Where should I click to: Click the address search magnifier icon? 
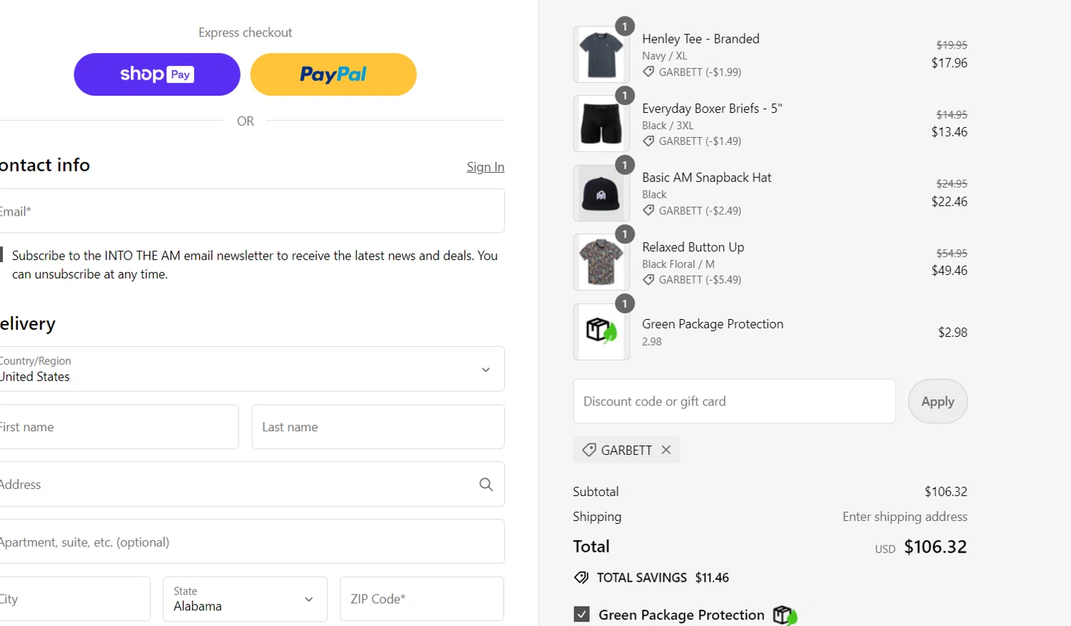point(486,485)
